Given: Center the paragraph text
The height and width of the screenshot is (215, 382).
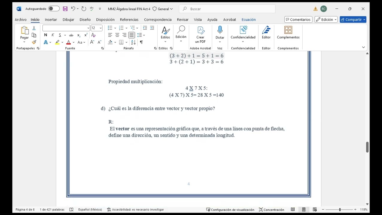Looking at the screenshot, I should click(x=117, y=35).
